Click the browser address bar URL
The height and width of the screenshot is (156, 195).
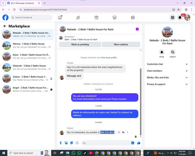pos(45,10)
